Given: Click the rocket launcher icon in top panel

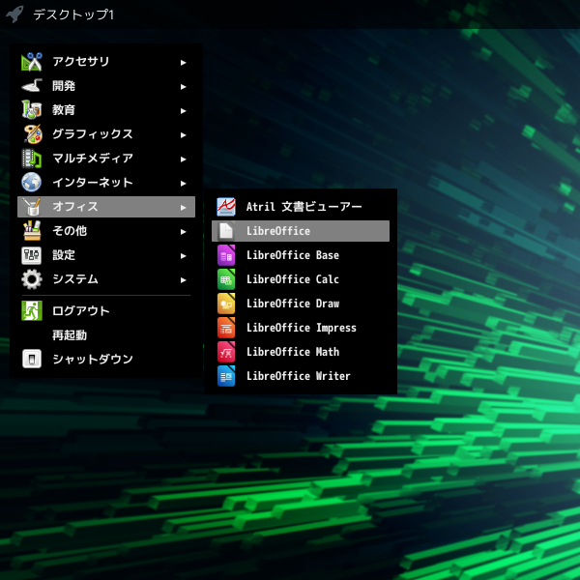Looking at the screenshot, I should click(14, 14).
